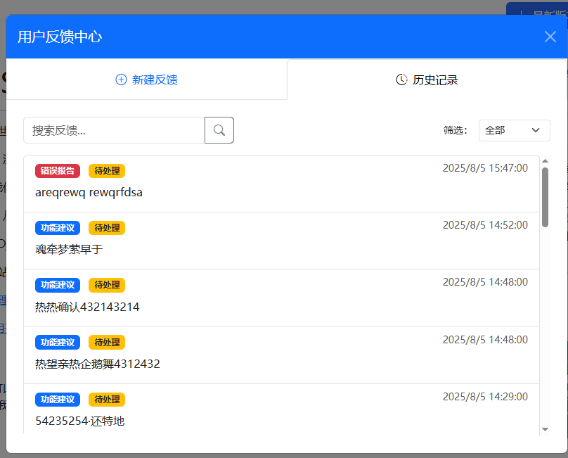Click the magnifier search icon
This screenshot has width=568, height=458.
pyautogui.click(x=219, y=129)
